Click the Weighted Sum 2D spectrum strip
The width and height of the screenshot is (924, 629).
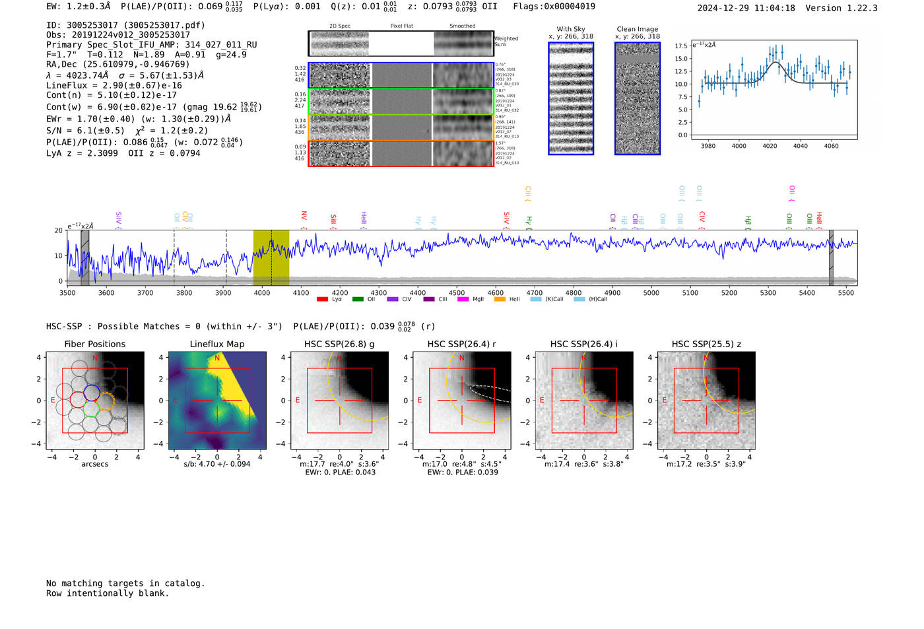401,44
